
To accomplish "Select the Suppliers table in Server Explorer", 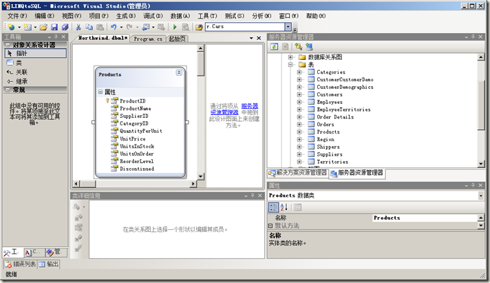I will pos(330,154).
